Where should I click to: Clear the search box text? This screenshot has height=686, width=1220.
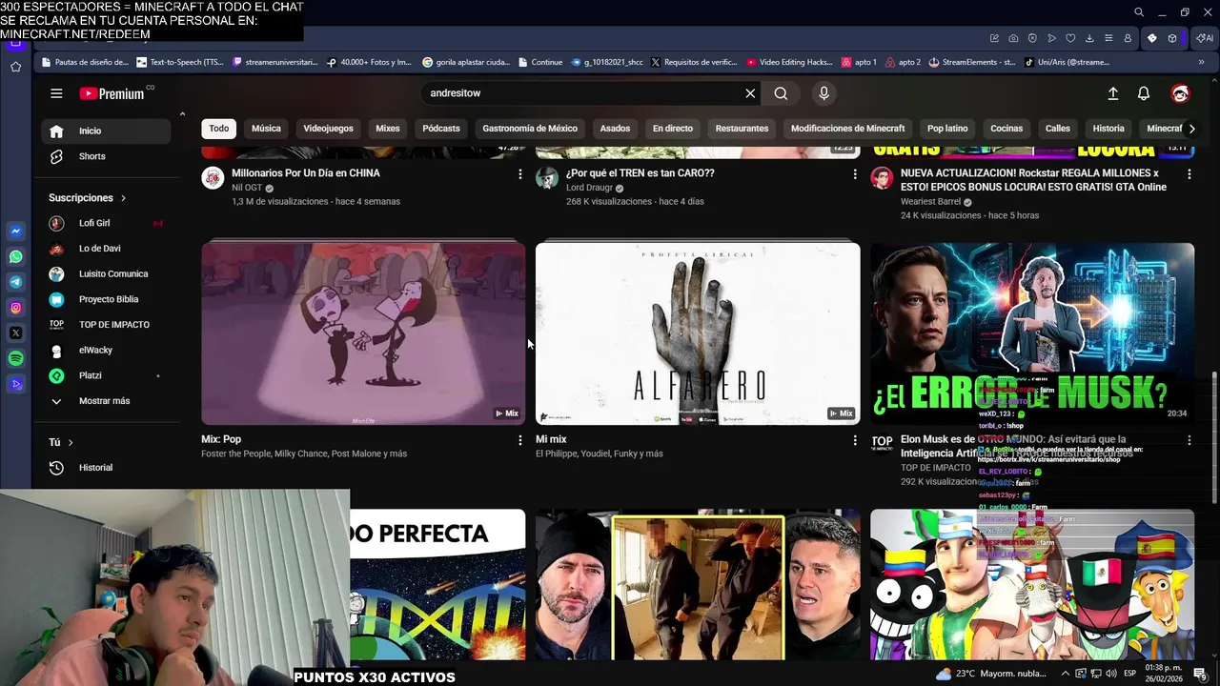tap(750, 93)
